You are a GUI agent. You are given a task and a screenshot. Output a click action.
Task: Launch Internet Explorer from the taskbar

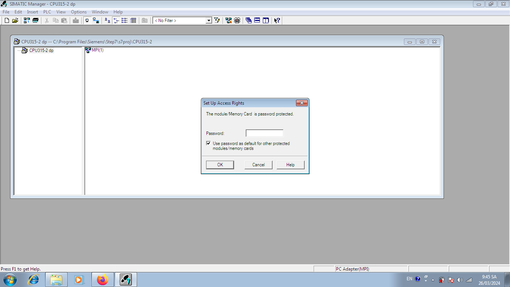34,280
